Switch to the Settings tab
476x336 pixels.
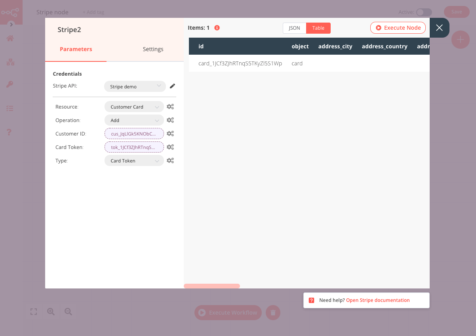tap(153, 49)
